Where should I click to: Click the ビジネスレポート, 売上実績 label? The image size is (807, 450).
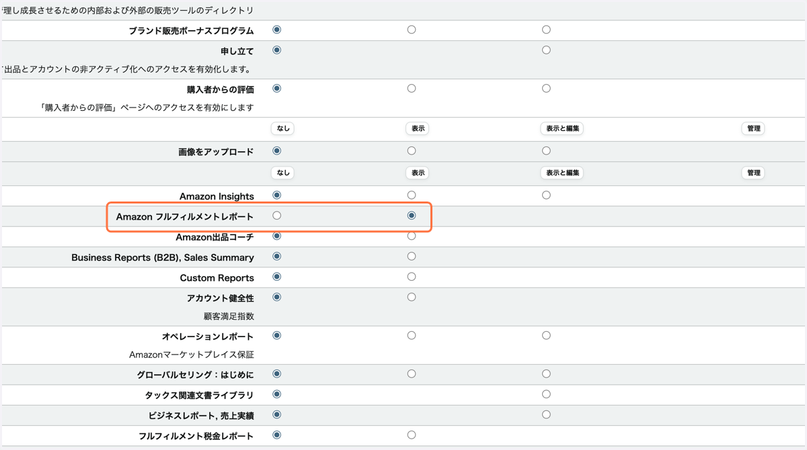[x=201, y=416]
